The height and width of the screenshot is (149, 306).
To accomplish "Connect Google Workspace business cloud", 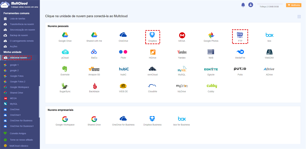I will click(65, 121).
